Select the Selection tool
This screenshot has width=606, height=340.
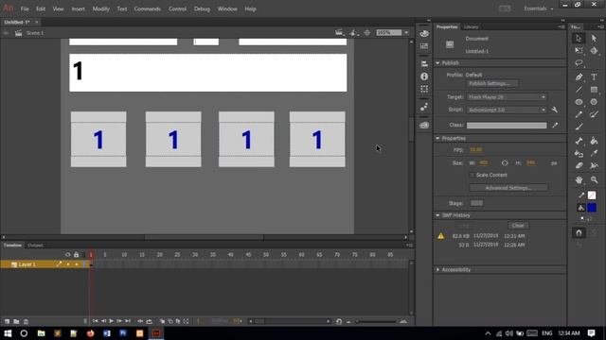(579, 38)
